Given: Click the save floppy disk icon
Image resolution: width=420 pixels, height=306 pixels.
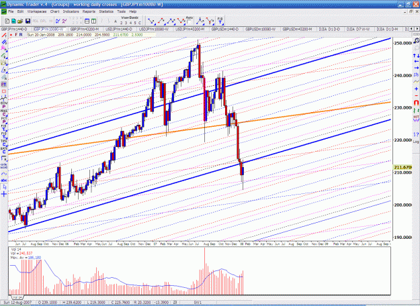Looking at the screenshot, I should tap(28, 21).
